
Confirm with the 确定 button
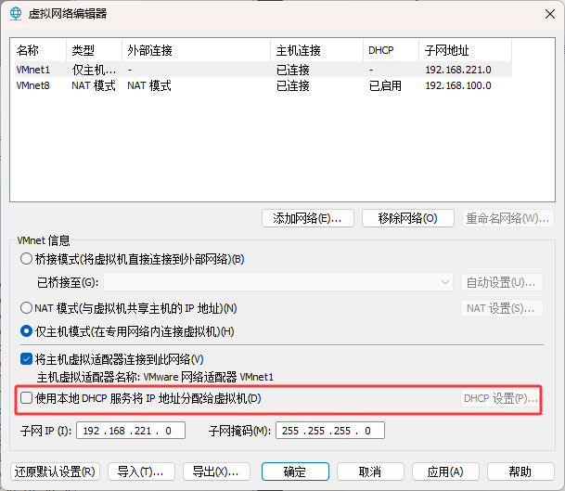(295, 472)
